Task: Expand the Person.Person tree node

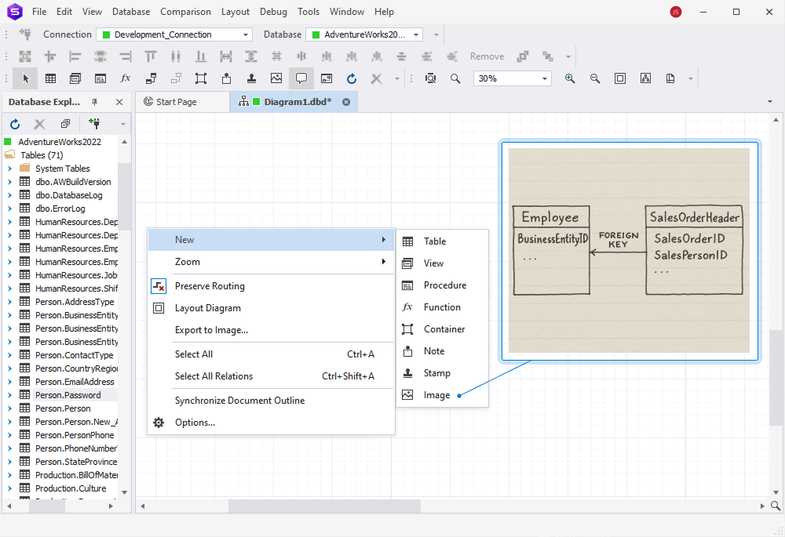Action: (9, 408)
